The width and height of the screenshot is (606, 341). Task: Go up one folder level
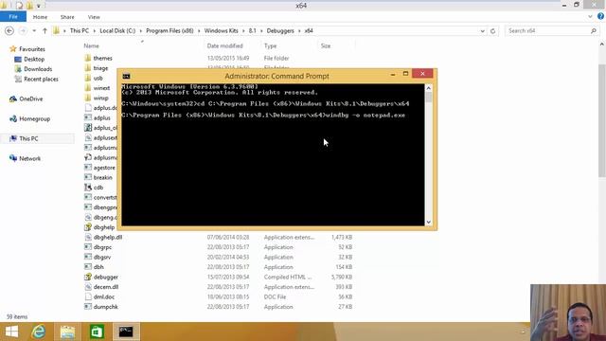pos(45,30)
